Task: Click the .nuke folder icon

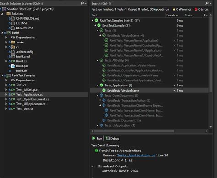Action: coord(13,42)
